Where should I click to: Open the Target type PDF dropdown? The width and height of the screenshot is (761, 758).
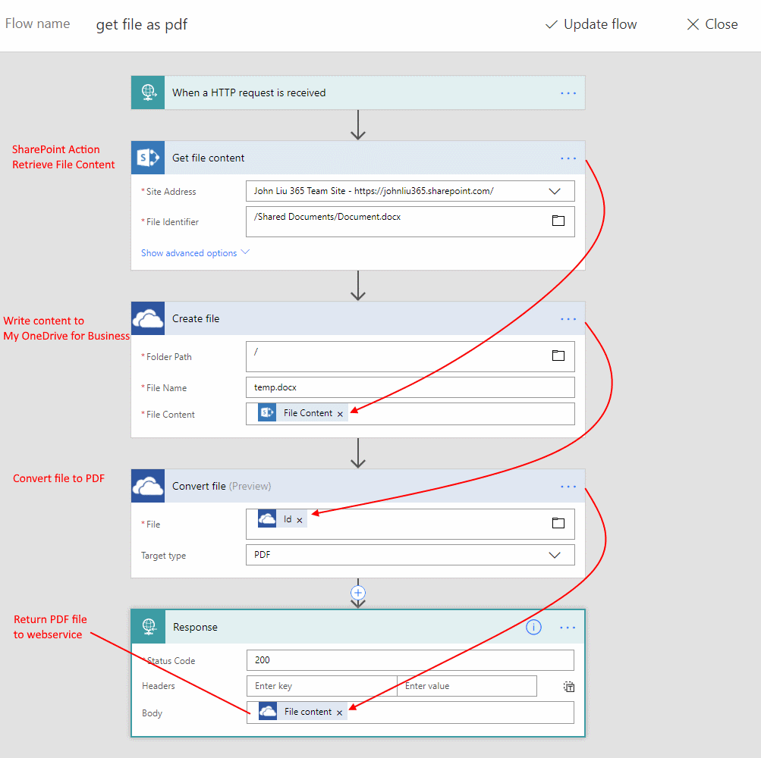[555, 555]
